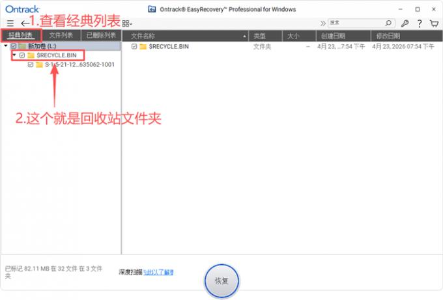
Task: Click folder icon of S-1-5-21 entry
Action: tap(39, 64)
